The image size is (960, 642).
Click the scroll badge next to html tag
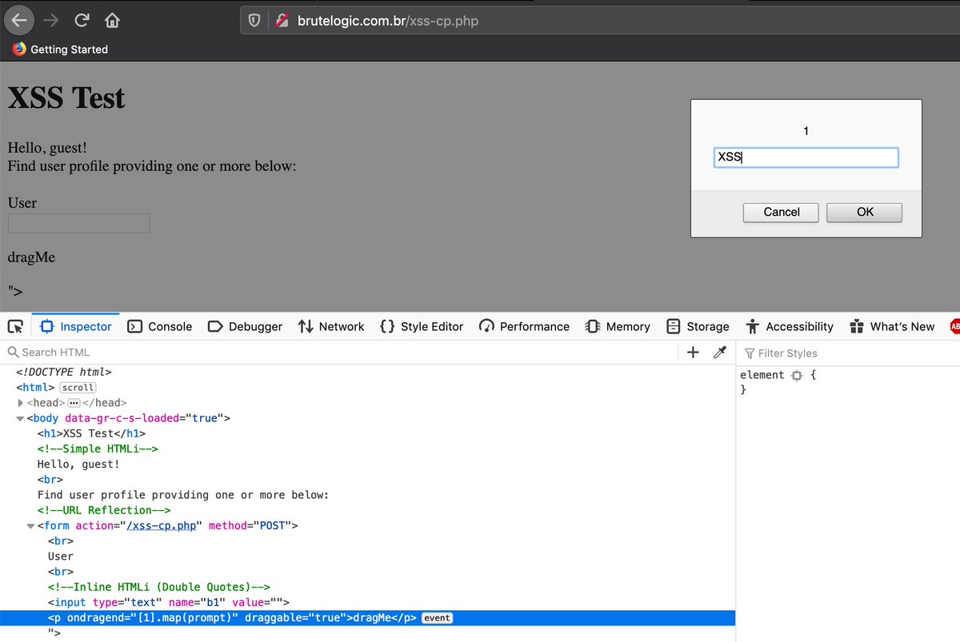[78, 387]
